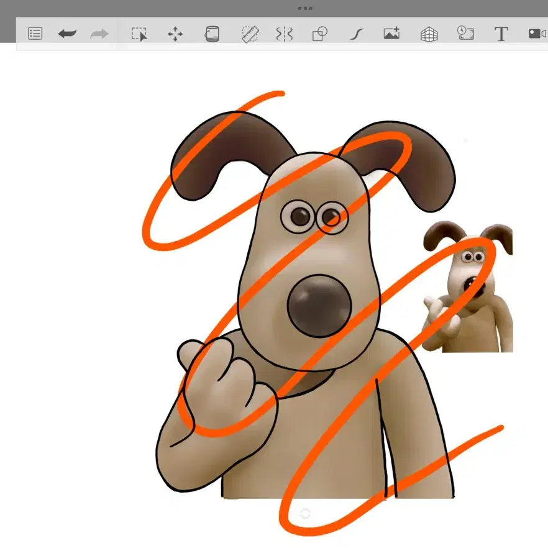Start the video recording tool
Screen dimensions: 548x548
pyautogui.click(x=537, y=34)
